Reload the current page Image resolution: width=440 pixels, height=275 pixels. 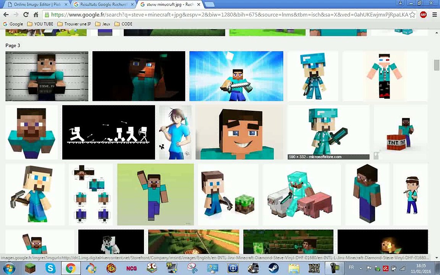click(x=26, y=15)
